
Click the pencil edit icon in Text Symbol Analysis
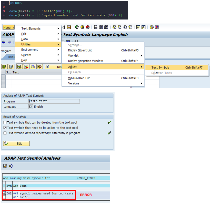(x=5, y=166)
